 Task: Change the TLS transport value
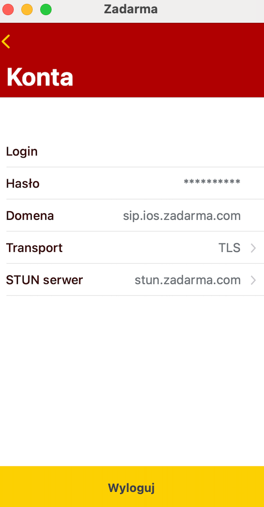(x=229, y=248)
